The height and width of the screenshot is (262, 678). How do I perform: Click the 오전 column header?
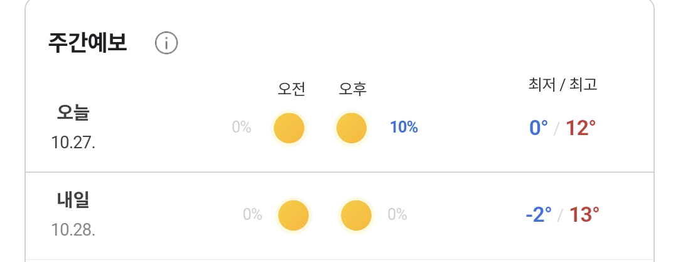click(x=291, y=89)
